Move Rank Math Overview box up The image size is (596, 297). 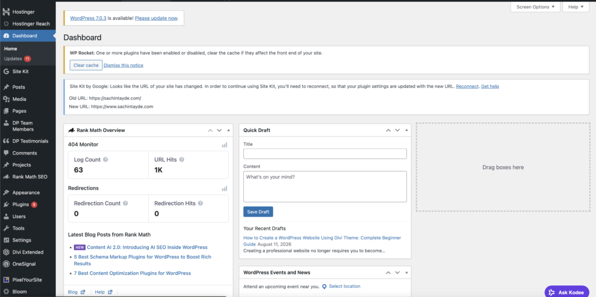click(210, 130)
